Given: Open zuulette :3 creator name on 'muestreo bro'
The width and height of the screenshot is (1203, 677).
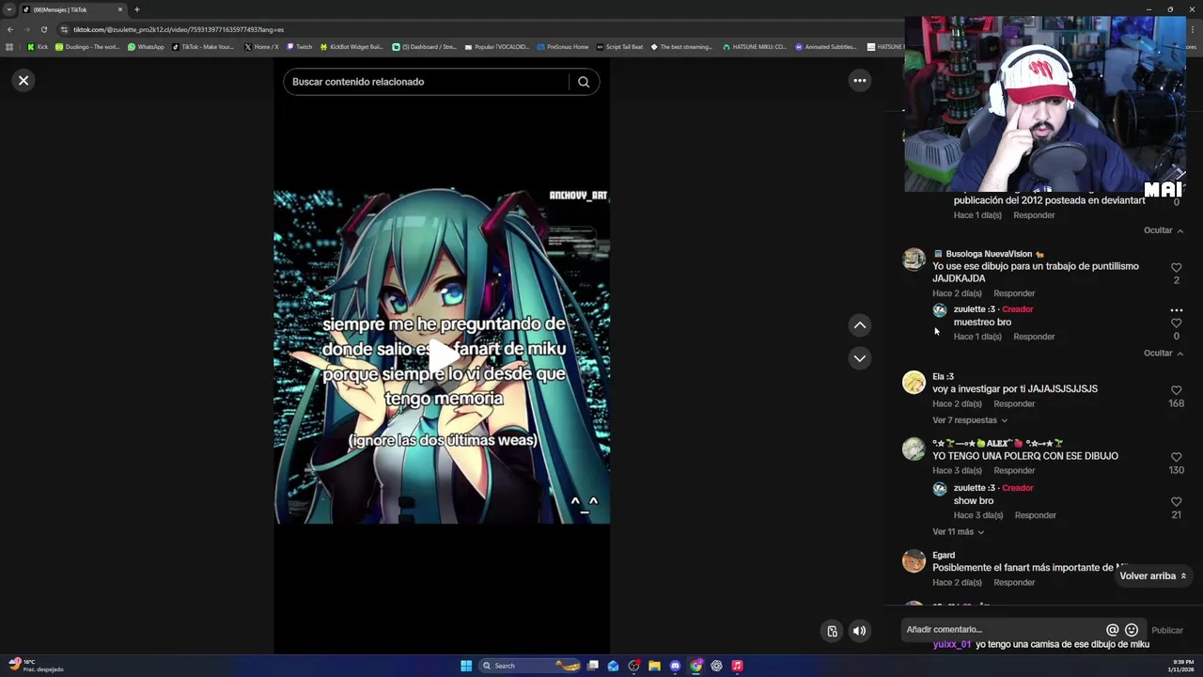Looking at the screenshot, I should pyautogui.click(x=975, y=309).
